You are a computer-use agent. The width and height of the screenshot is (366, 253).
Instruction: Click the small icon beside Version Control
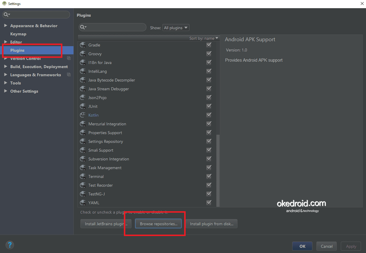pyautogui.click(x=69, y=58)
